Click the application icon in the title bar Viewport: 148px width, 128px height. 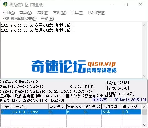[5, 5]
